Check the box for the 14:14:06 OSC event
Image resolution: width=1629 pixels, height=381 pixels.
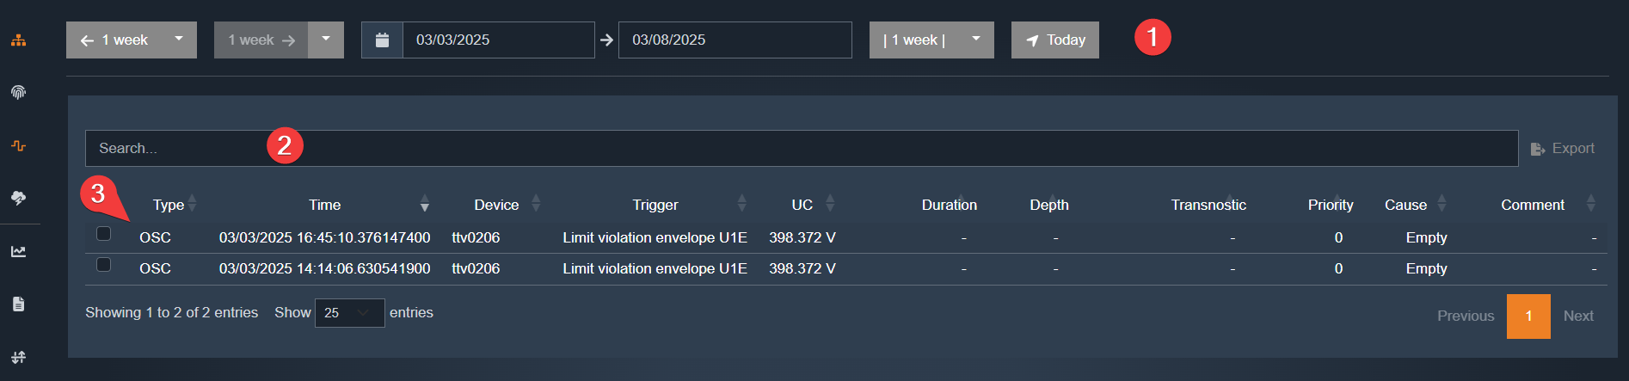point(104,265)
